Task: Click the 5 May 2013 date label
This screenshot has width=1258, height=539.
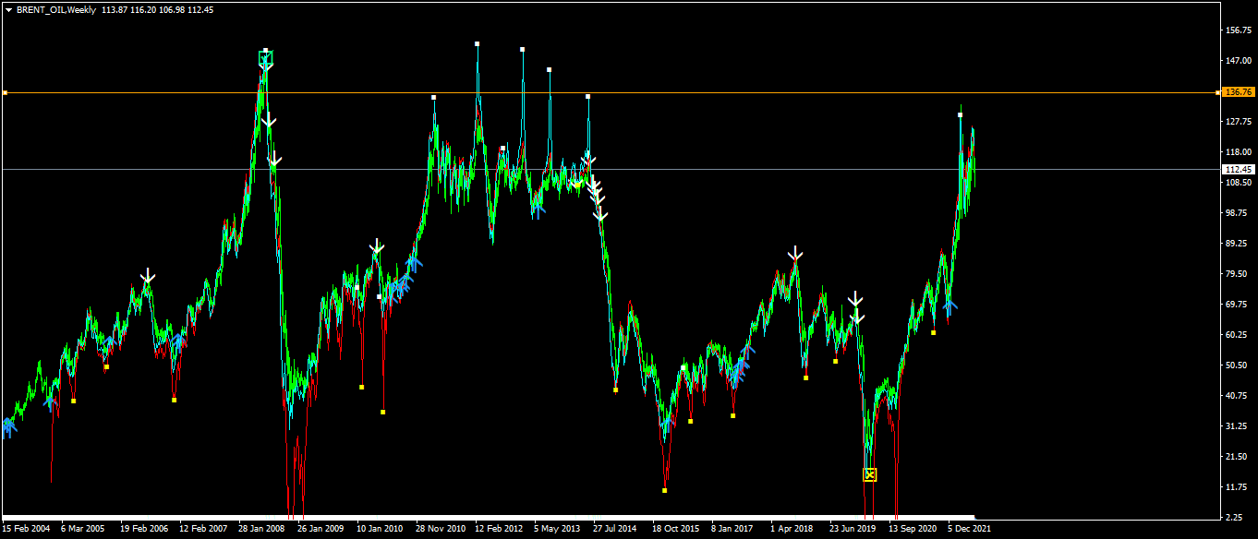Action: [x=558, y=529]
